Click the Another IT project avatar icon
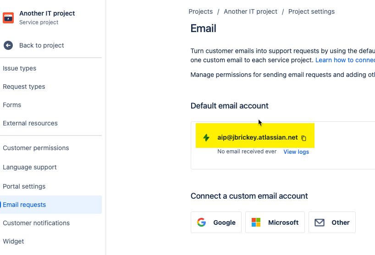Viewport: 375px width, 255px height. tap(8, 18)
